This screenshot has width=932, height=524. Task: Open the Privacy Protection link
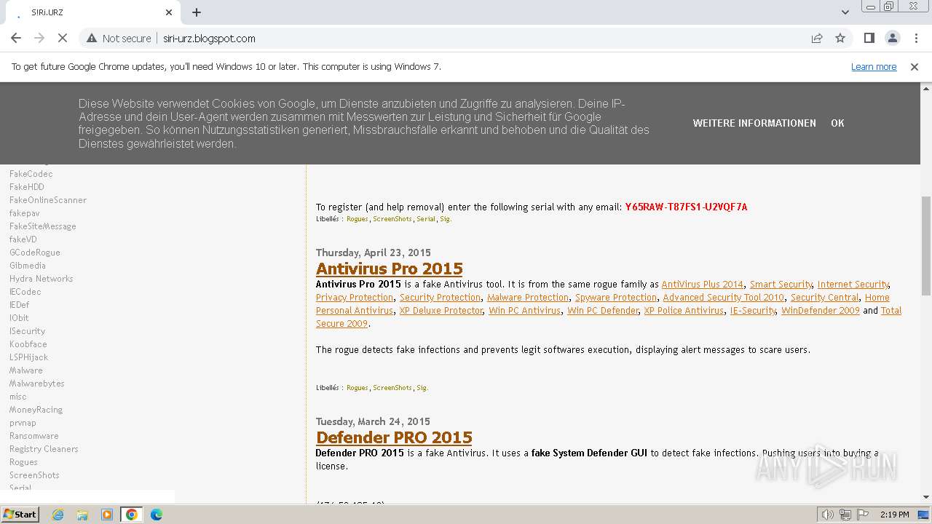(x=355, y=298)
